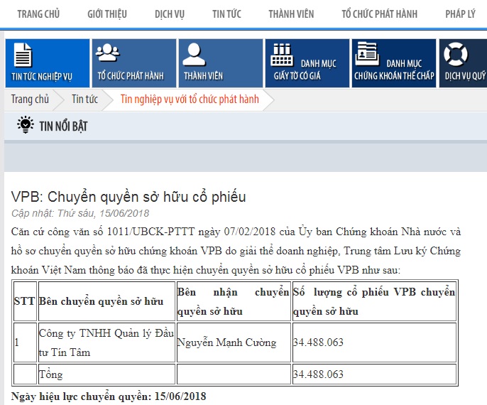Click cell Công ty TNHH Quản lý Đầu tư Tín Tâm
The image size is (487, 405).
pyautogui.click(x=106, y=342)
